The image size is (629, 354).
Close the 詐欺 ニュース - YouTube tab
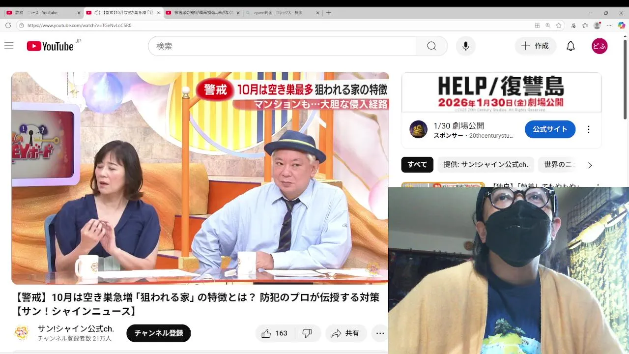tap(79, 13)
